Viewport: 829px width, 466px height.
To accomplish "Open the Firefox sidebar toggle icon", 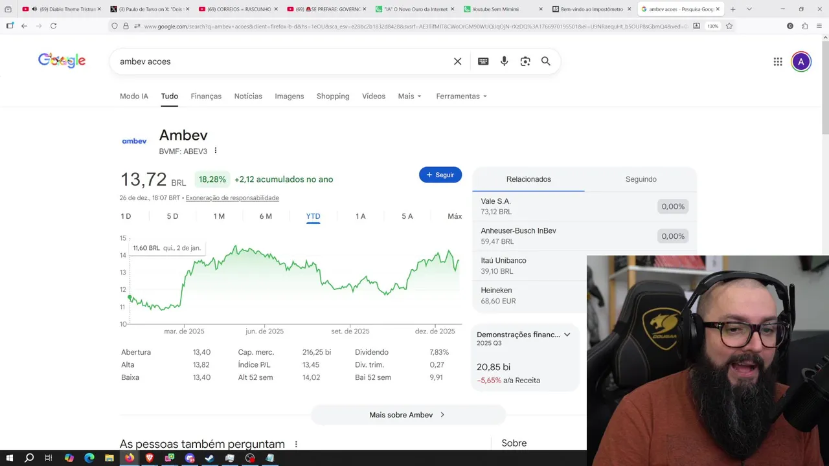I will (10, 26).
